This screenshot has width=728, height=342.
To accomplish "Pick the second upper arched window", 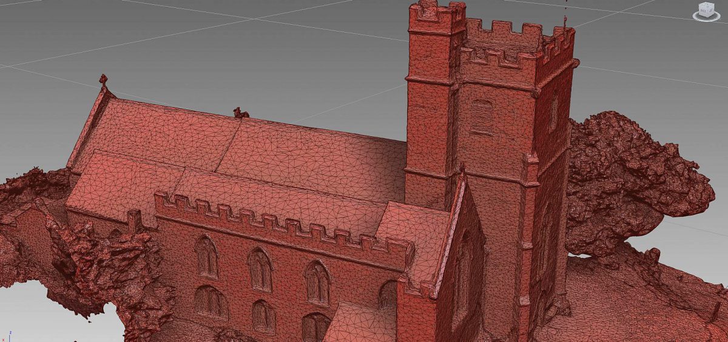I will (x=260, y=269).
